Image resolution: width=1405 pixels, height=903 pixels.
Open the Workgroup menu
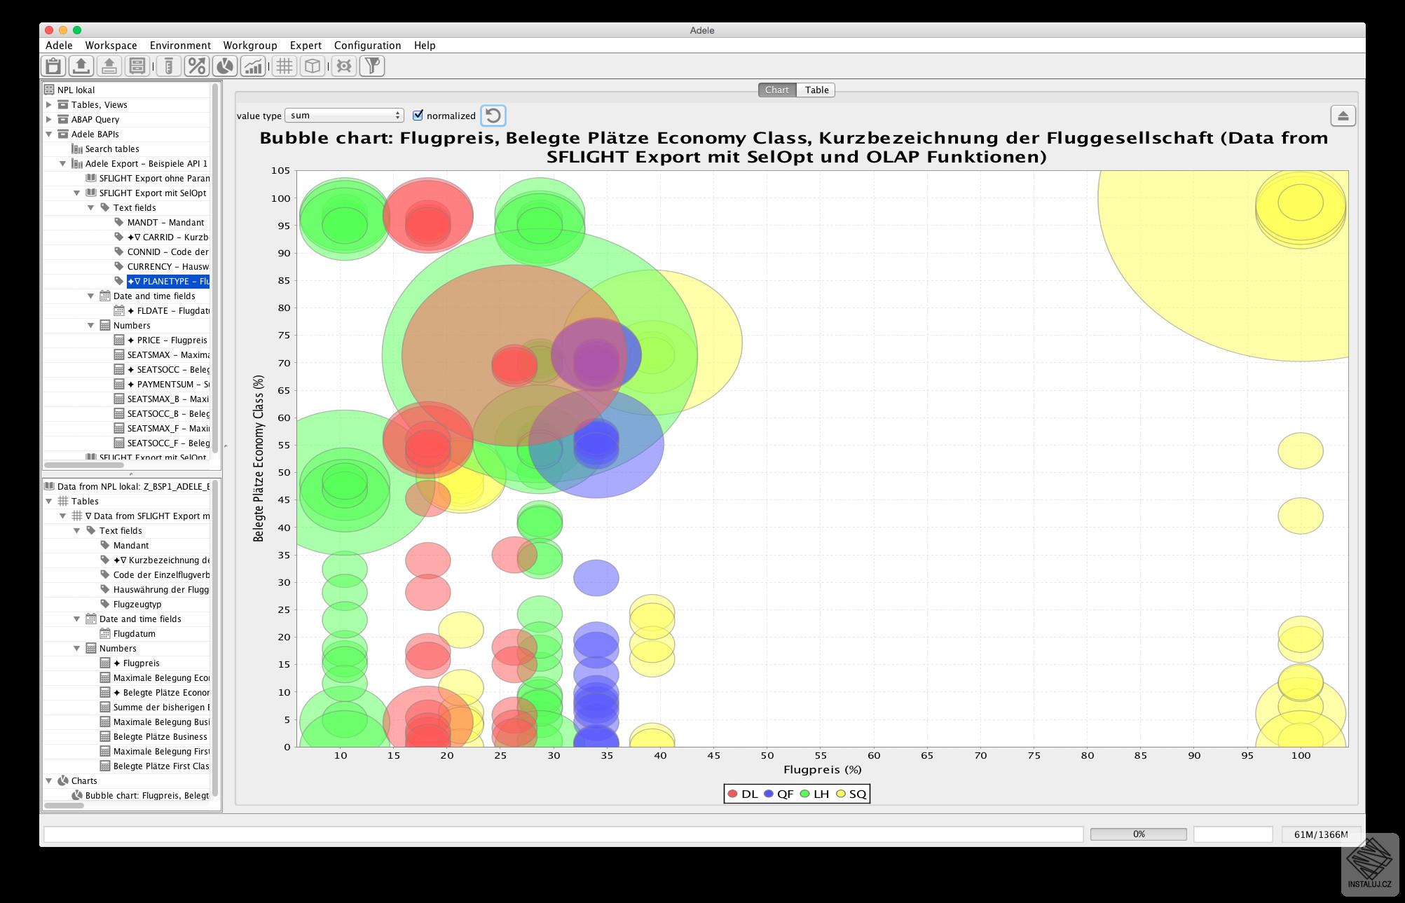(x=249, y=45)
